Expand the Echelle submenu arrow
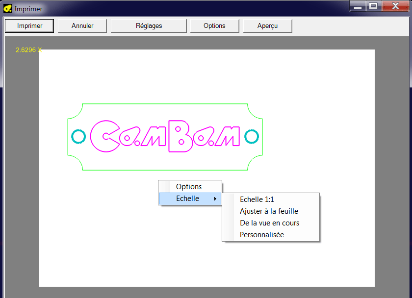Viewport: 412px width, 298px height. pos(215,199)
